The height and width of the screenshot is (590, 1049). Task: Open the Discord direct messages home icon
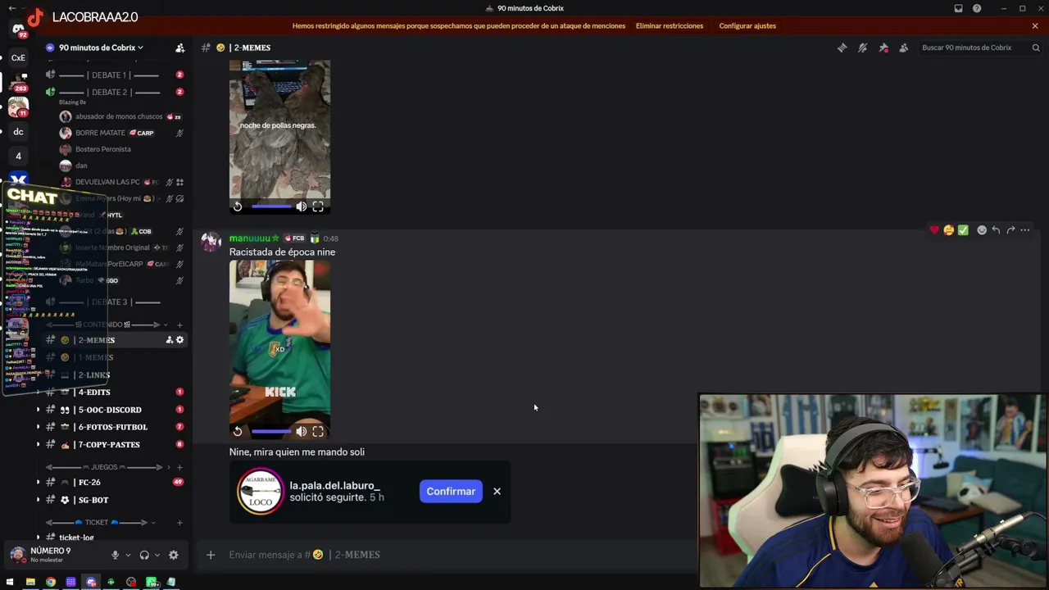pos(18,29)
